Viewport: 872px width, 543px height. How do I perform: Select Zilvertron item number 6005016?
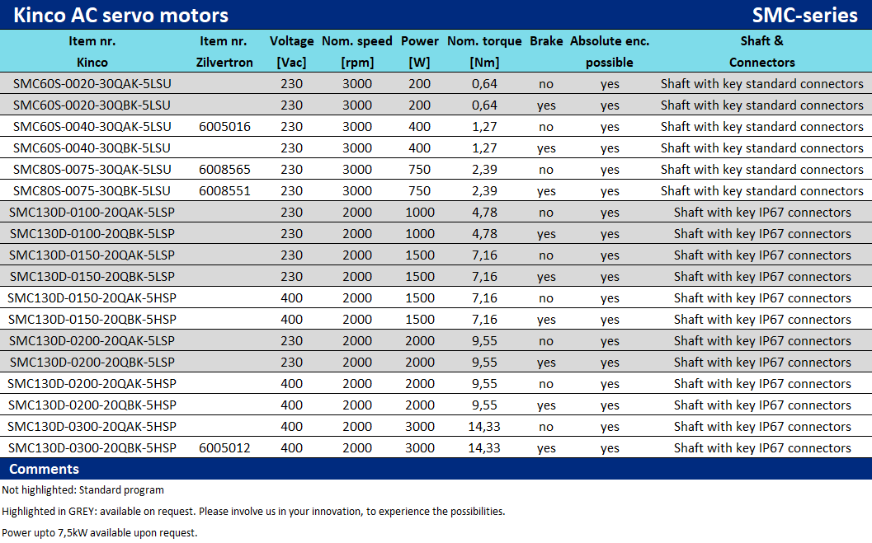[225, 127]
